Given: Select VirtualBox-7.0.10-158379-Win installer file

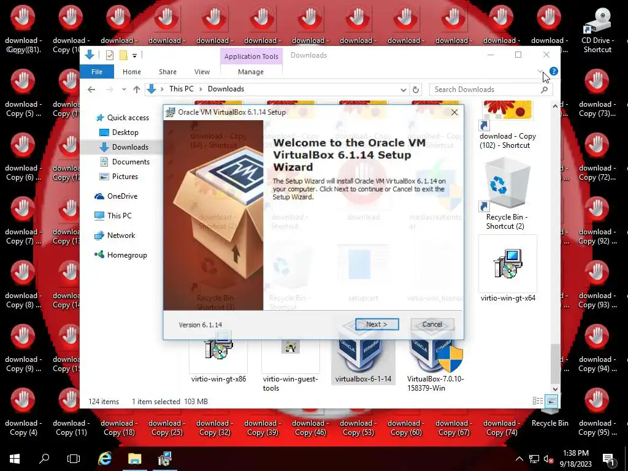Looking at the screenshot, I should click(x=435, y=362).
